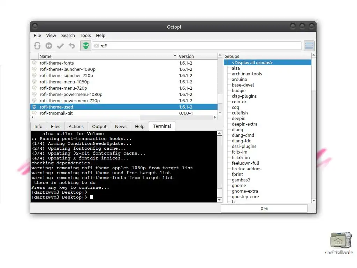This screenshot has width=357, height=268.
Task: Click package list scroll-down arrow
Action: [220, 112]
